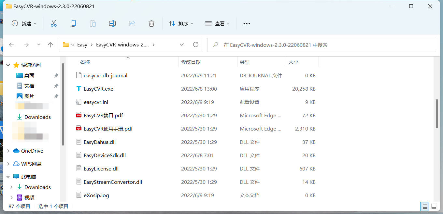
Task: Click the EasyCVR.exe file icon
Action: [x=79, y=89]
